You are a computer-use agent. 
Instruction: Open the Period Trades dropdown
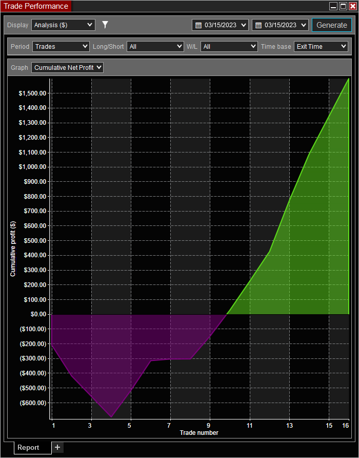[x=61, y=46]
